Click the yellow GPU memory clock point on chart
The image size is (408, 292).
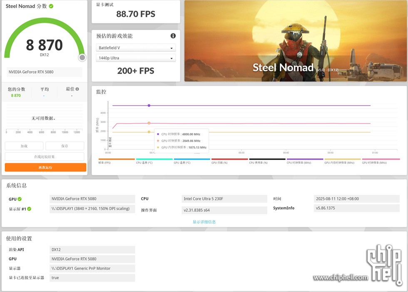tap(149, 132)
